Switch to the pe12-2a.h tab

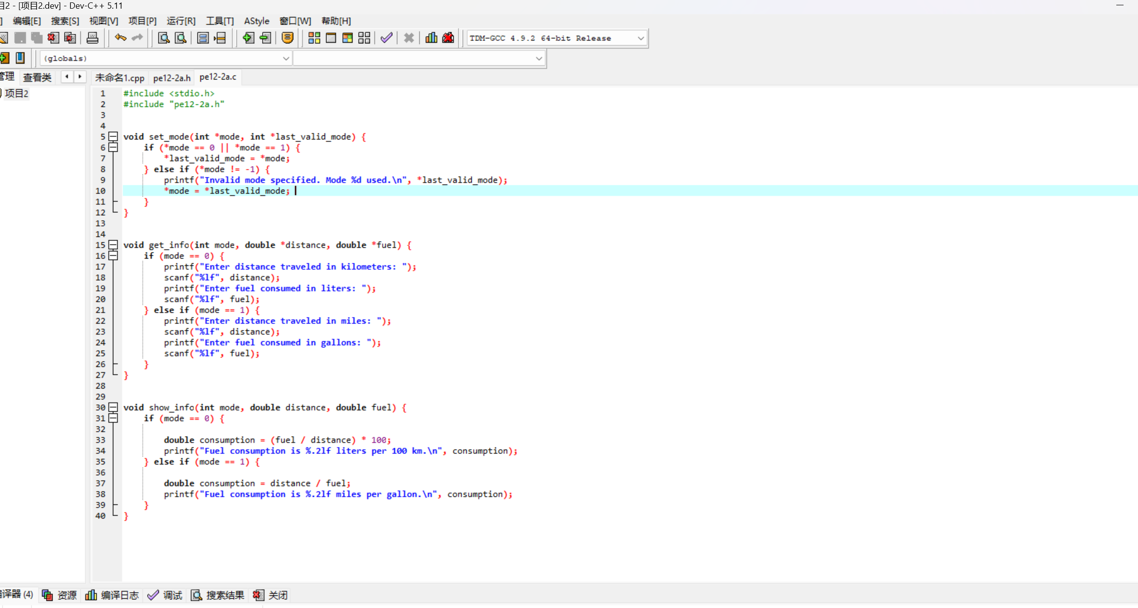click(172, 78)
